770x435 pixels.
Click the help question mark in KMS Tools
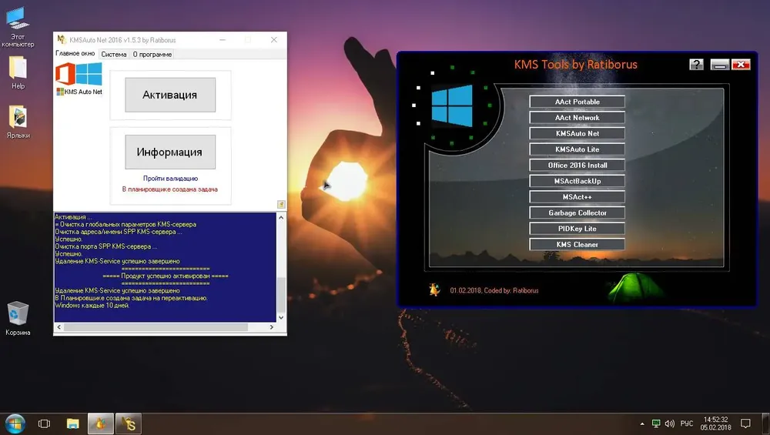click(696, 65)
